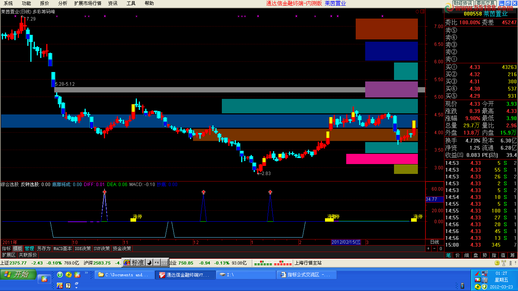Viewport: 518px width, 291px height.
Task: Select the 扩展区 tab
Action: (9, 255)
